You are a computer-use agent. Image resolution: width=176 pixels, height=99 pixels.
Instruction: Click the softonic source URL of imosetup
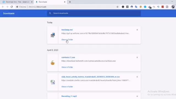(x=96, y=33)
